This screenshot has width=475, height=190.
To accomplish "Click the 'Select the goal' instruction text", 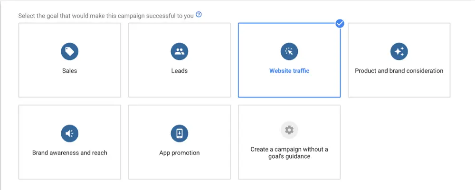I will (x=106, y=16).
